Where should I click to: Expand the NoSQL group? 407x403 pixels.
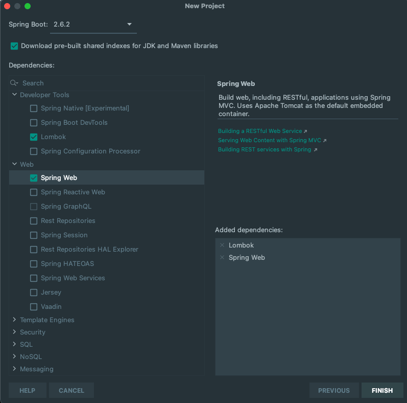[x=14, y=356]
